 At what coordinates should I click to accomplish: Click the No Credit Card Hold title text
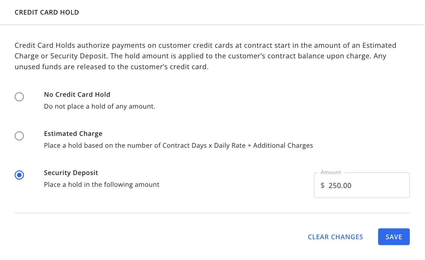77,94
